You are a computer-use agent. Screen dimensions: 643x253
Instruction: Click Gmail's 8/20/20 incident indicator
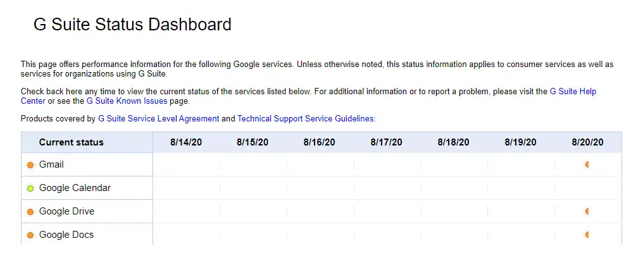coord(587,164)
